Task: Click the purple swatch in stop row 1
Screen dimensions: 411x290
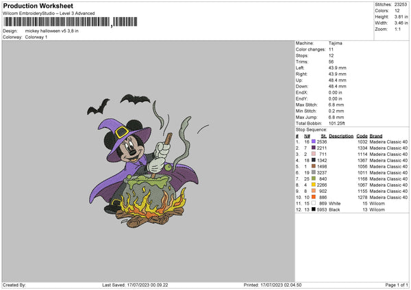Action: click(314, 142)
